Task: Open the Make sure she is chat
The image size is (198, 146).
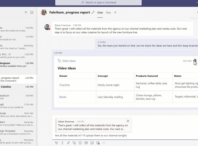Action: [18, 123]
